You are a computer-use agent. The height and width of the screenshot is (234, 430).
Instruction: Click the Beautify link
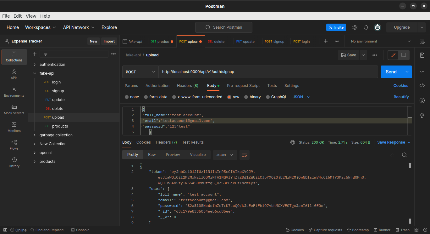point(401,97)
